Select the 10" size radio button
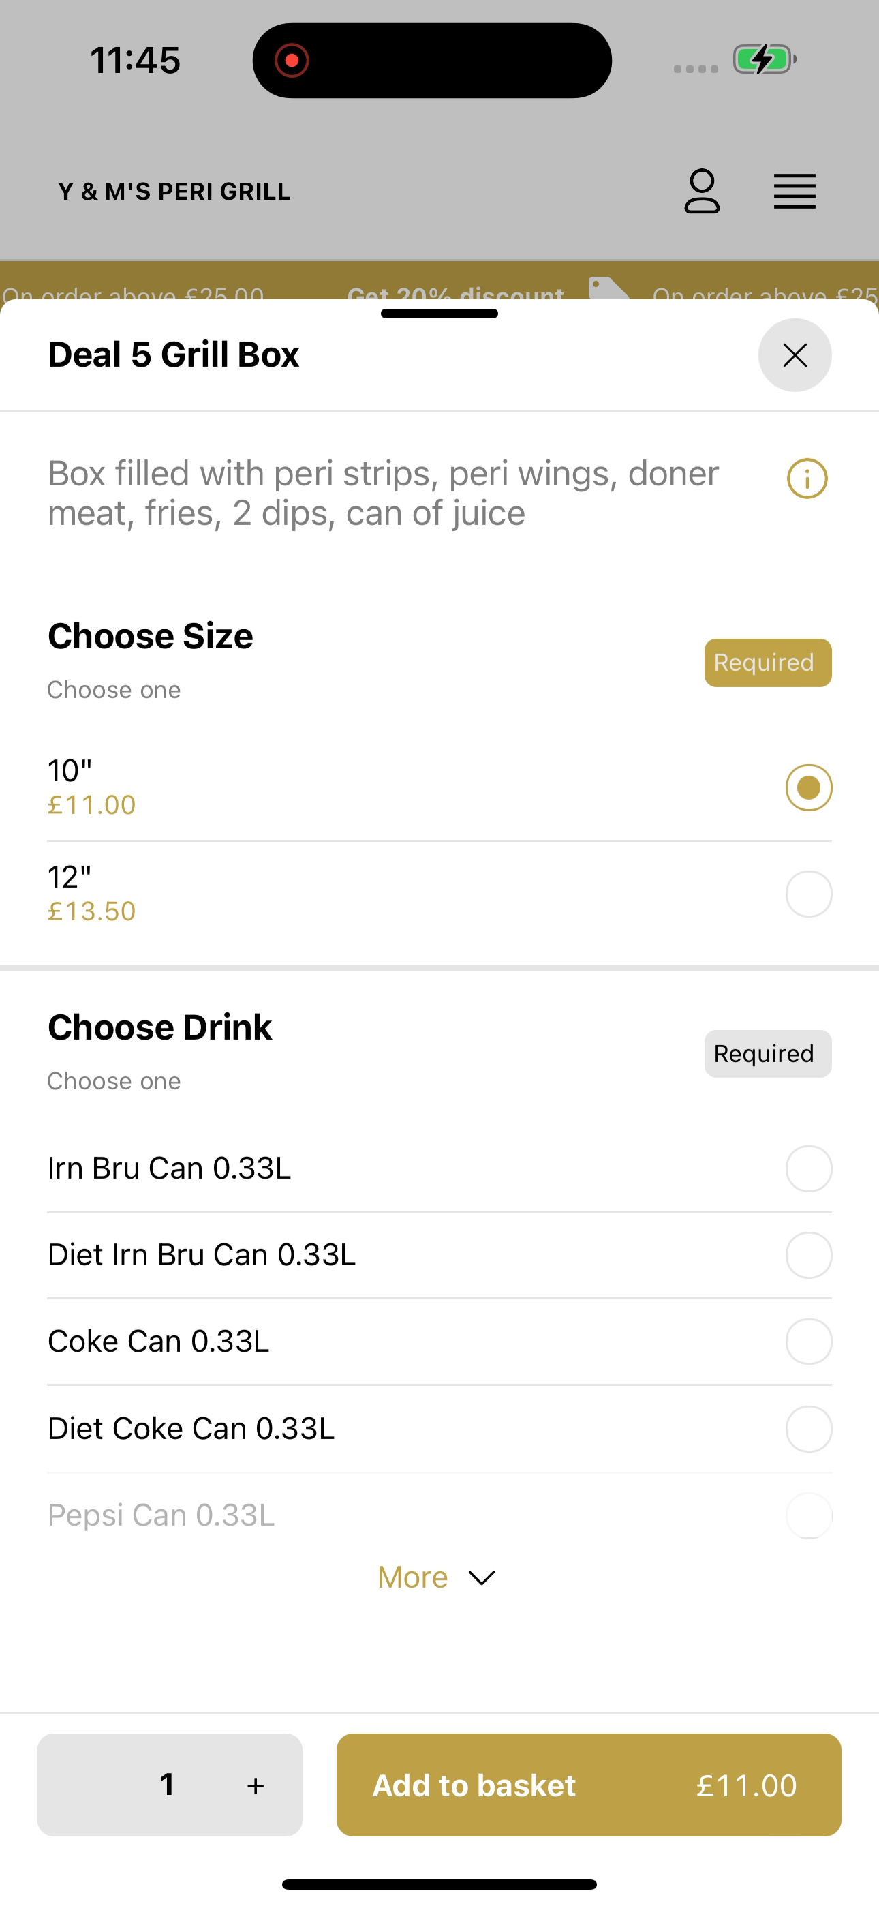879x1906 pixels. tap(809, 787)
